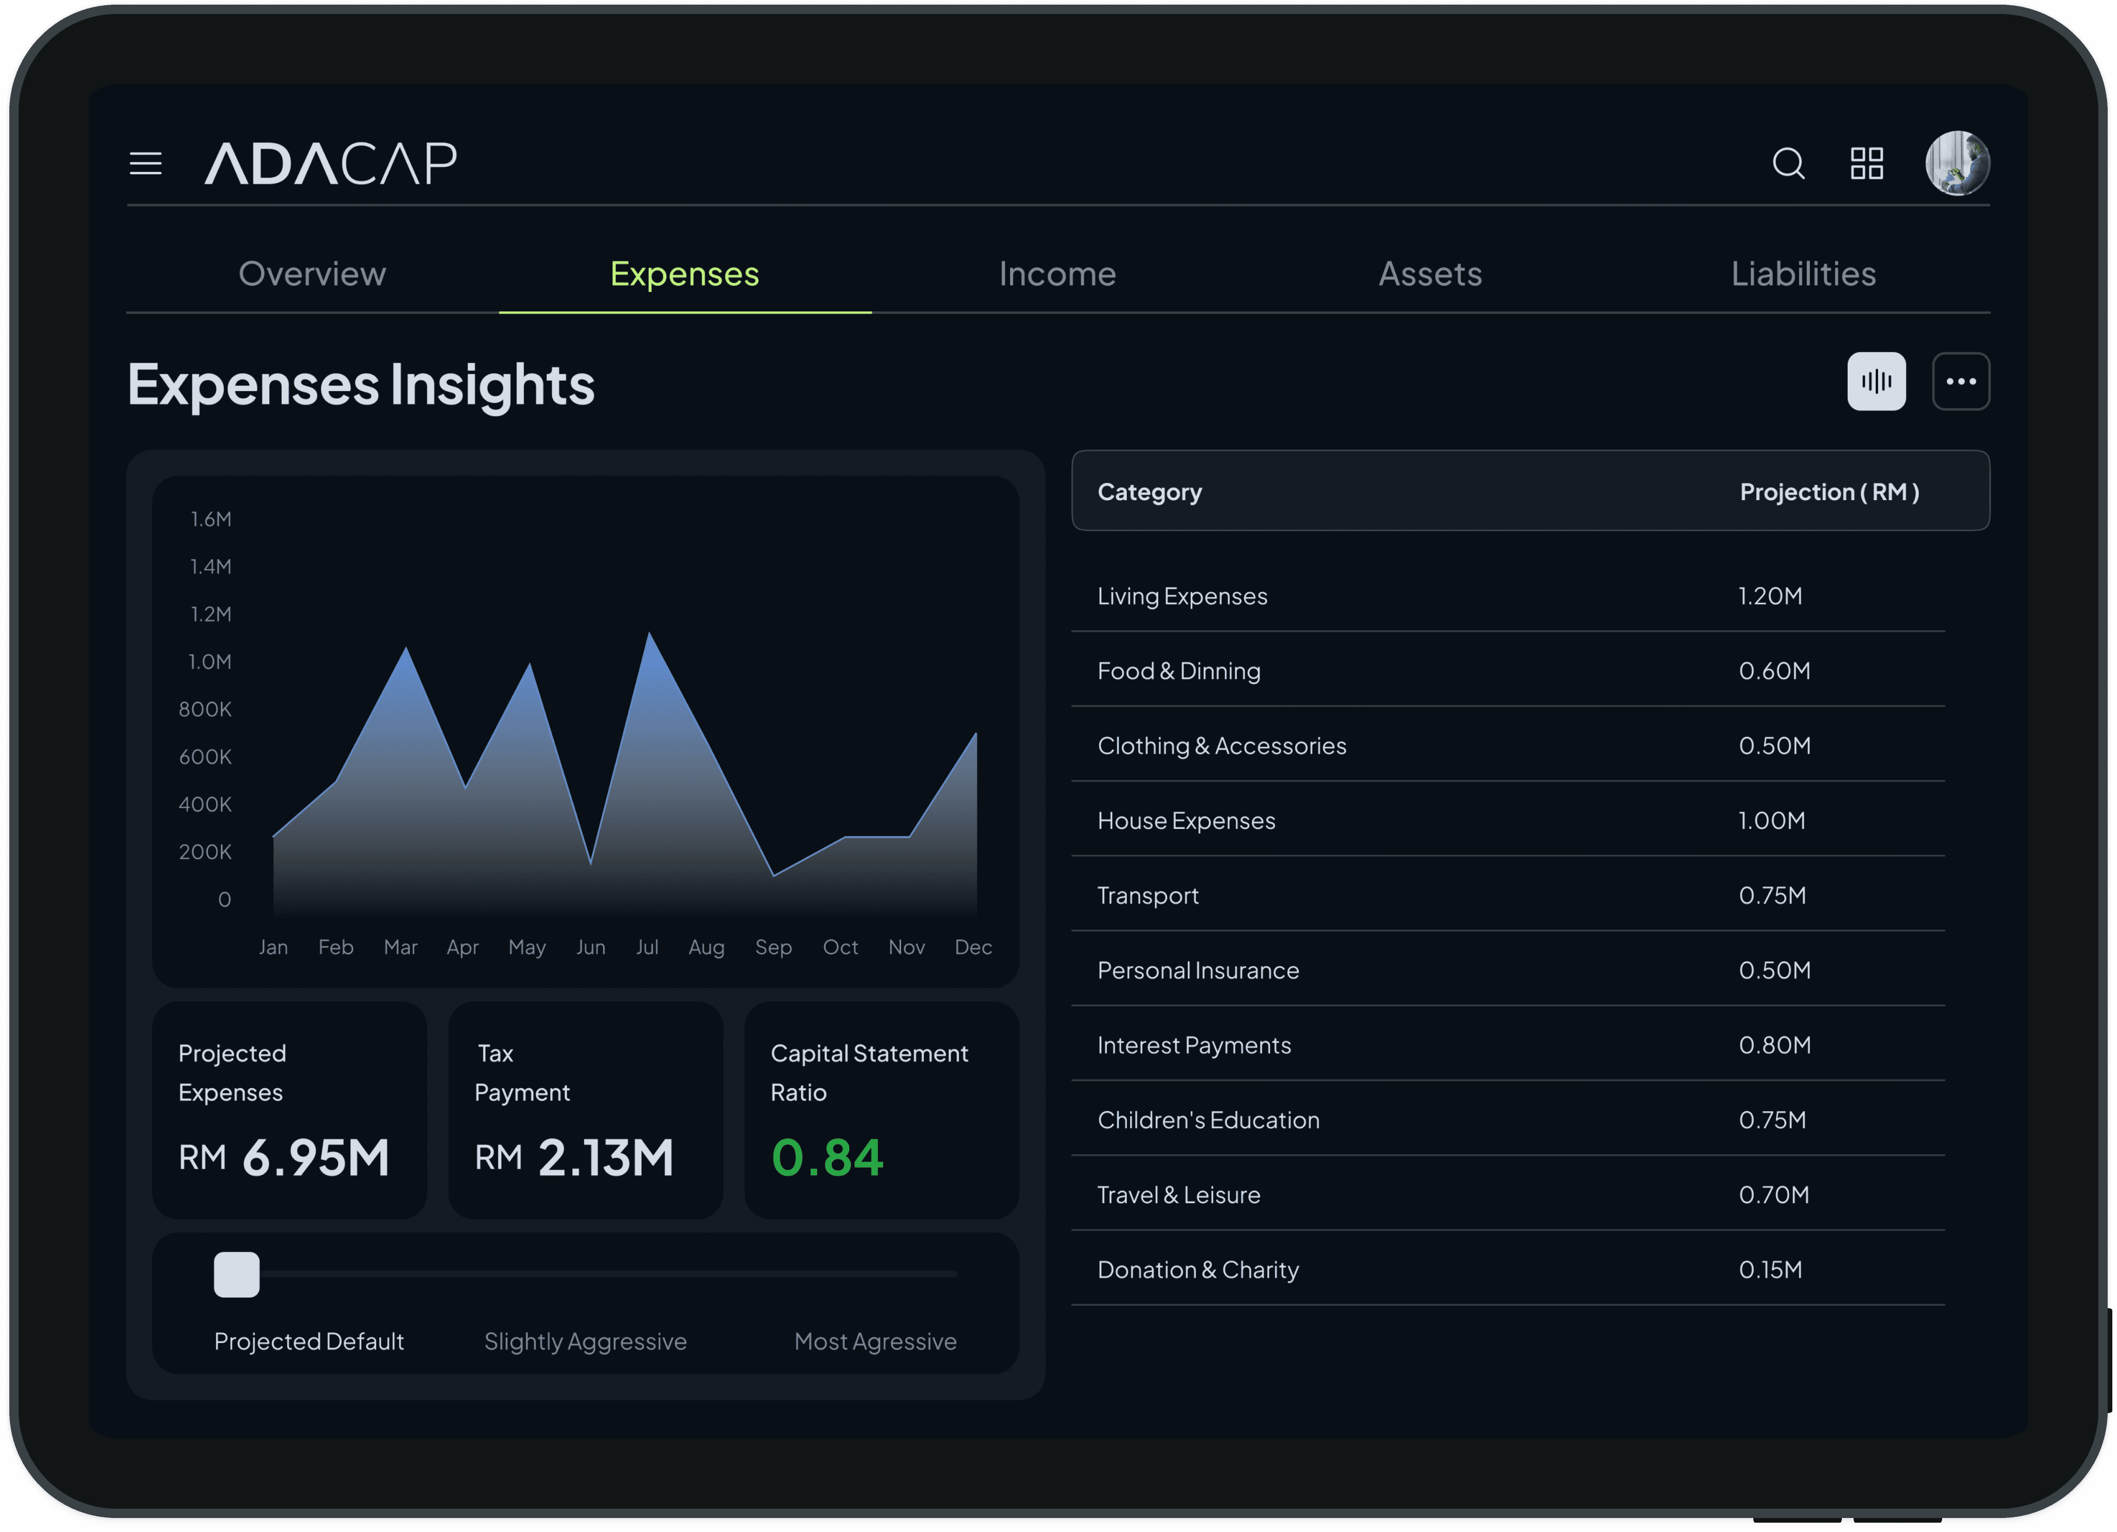Select the Slightly Aggressive projection option

[585, 1341]
